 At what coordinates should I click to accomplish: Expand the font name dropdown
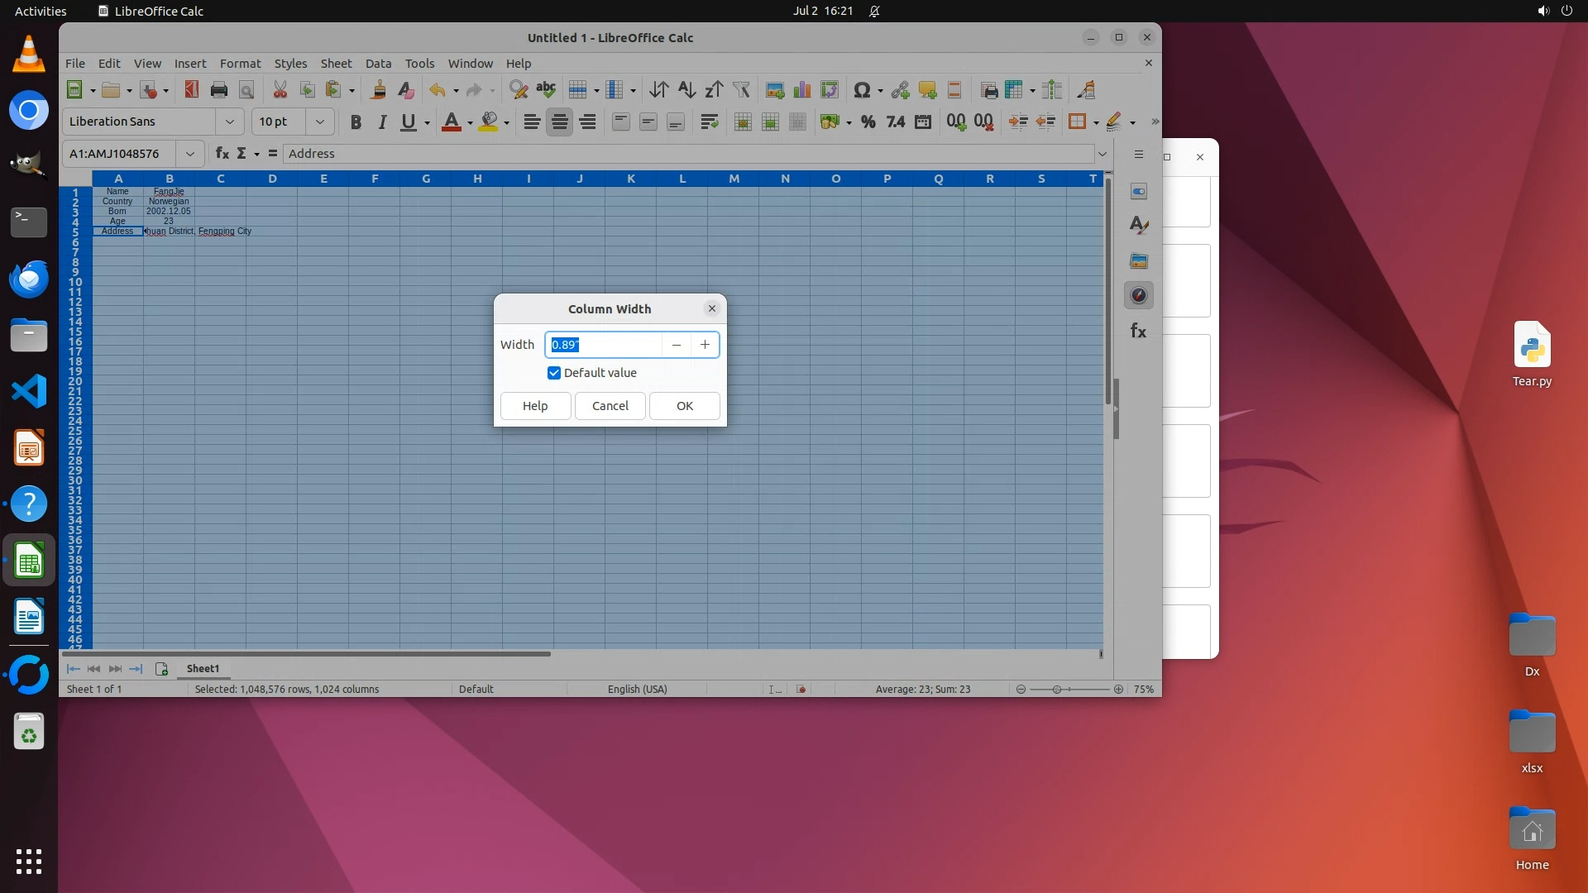pyautogui.click(x=229, y=122)
